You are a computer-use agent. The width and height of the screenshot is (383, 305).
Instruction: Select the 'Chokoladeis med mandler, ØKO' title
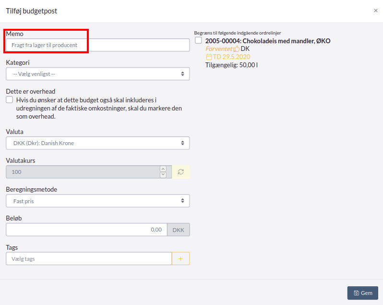[267, 41]
